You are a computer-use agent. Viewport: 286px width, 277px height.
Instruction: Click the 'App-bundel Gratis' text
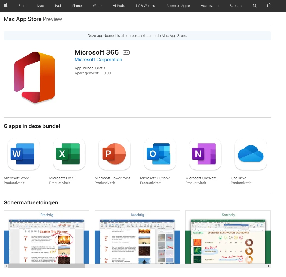click(x=90, y=68)
